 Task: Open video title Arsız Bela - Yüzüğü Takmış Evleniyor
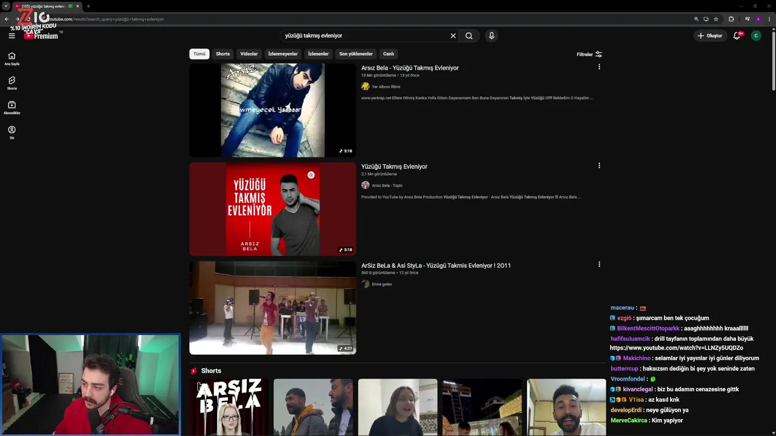pyautogui.click(x=410, y=68)
